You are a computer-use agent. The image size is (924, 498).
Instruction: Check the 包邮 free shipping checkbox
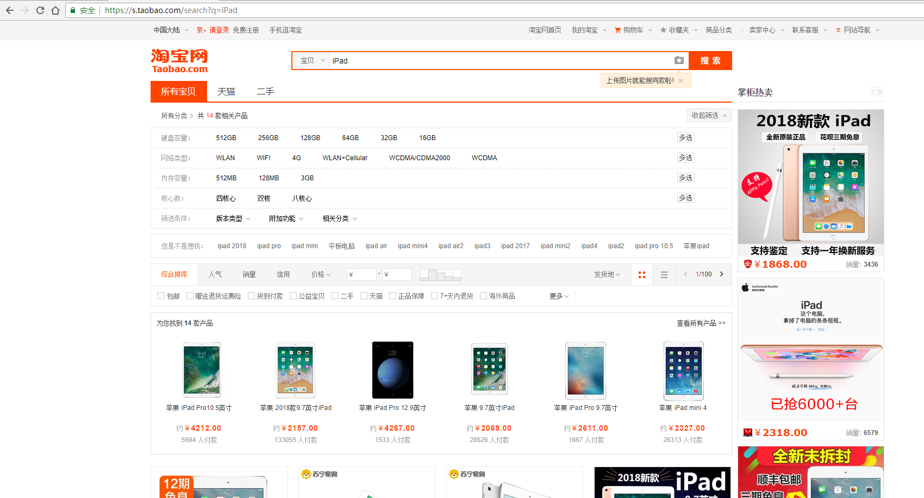coord(161,296)
